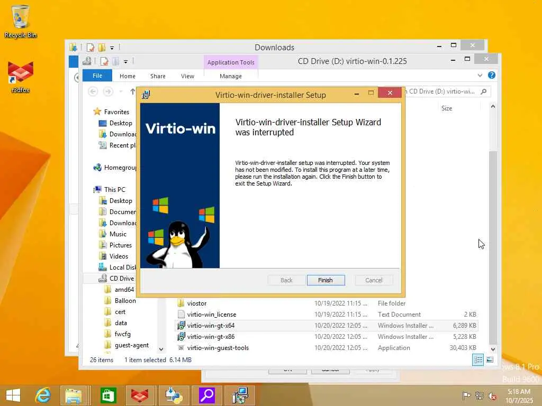The width and height of the screenshot is (542, 406).
Task: Select the Application Tools contextual tab
Action: point(231,62)
